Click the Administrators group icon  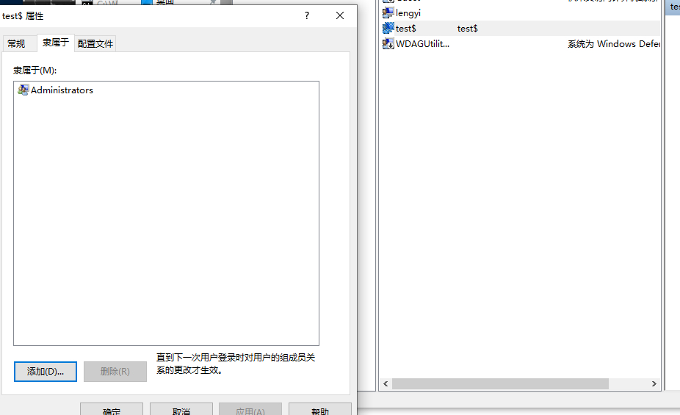23,90
